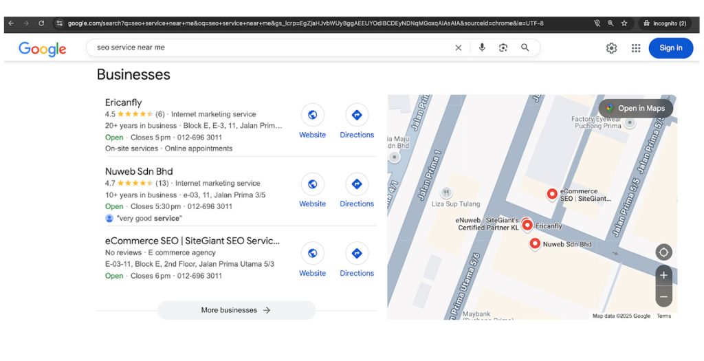Open eCommerce SEO | SiteGiant listing title

point(192,241)
